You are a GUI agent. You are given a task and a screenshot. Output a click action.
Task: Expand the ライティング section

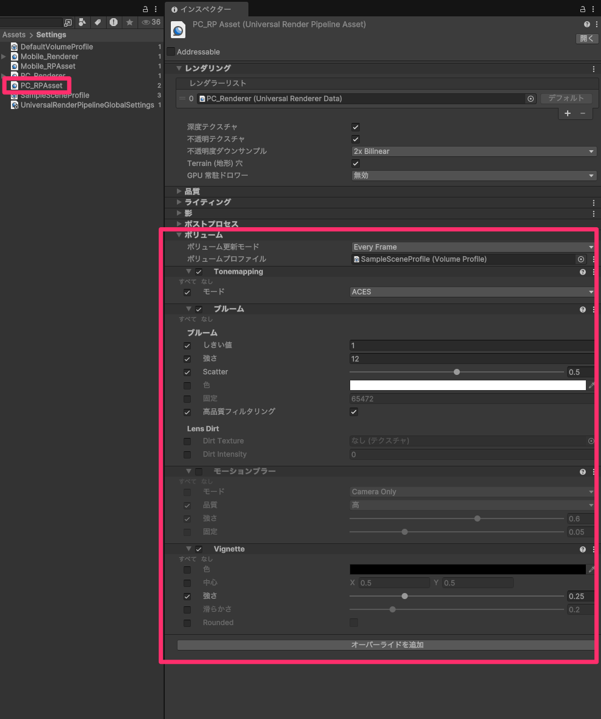(x=179, y=202)
